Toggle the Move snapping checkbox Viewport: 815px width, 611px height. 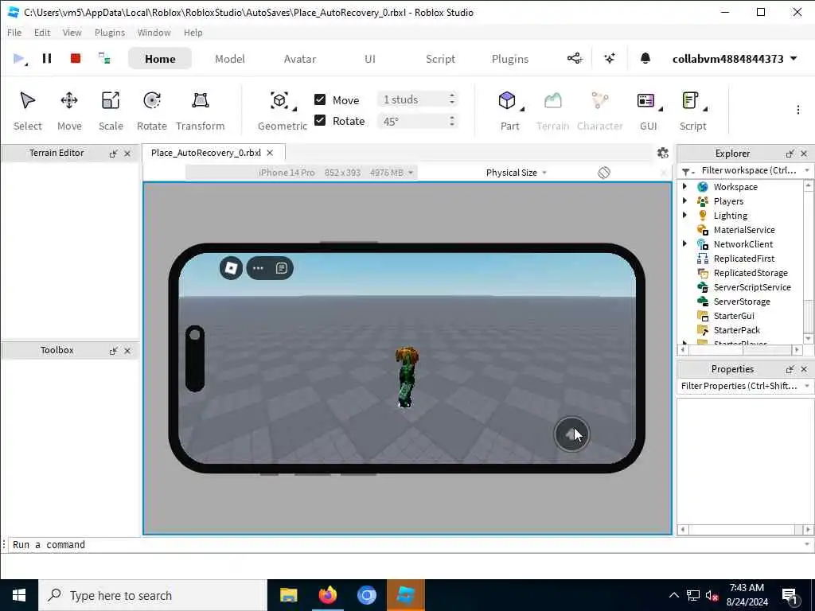click(x=320, y=99)
